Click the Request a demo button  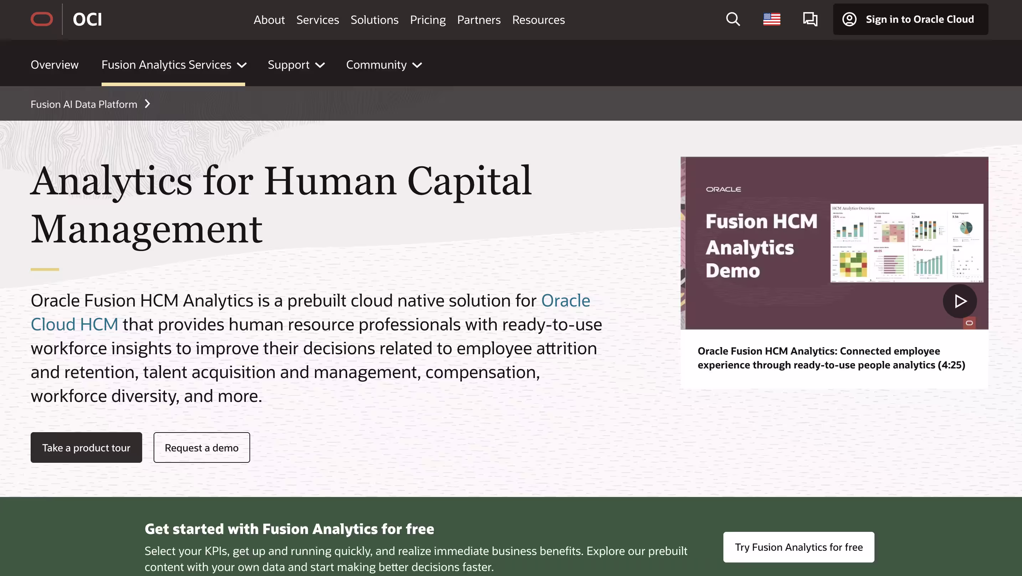pos(202,447)
